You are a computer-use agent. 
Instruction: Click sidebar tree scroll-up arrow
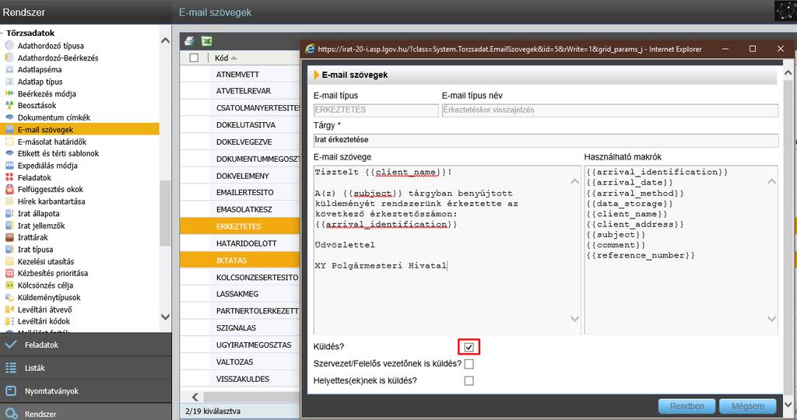pos(165,41)
